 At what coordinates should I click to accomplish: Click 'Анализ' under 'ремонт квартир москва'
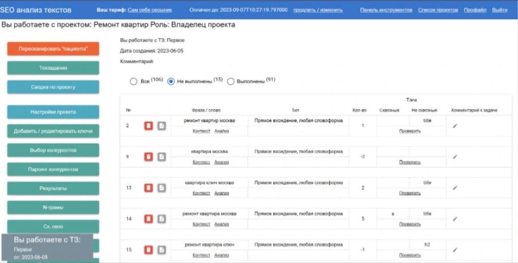[x=222, y=131]
